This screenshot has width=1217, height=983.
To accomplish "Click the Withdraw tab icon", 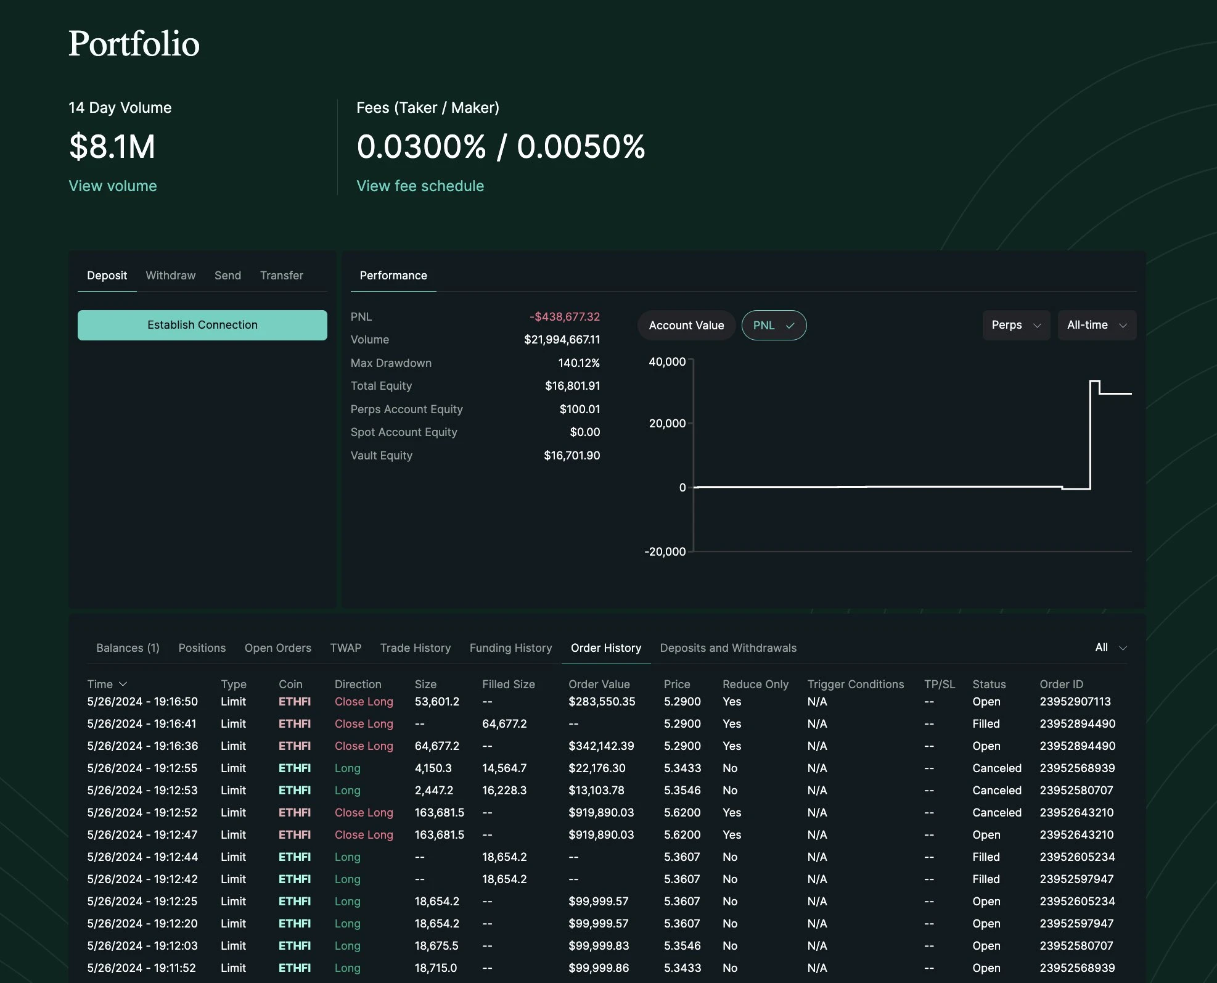I will (x=170, y=275).
